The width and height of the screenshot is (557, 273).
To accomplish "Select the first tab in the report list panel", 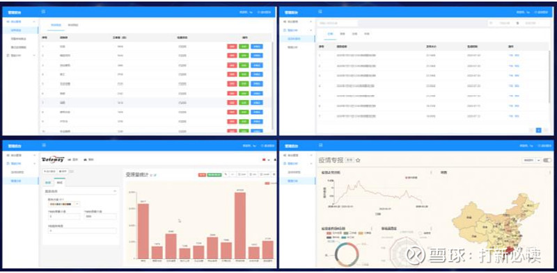I will [330, 34].
